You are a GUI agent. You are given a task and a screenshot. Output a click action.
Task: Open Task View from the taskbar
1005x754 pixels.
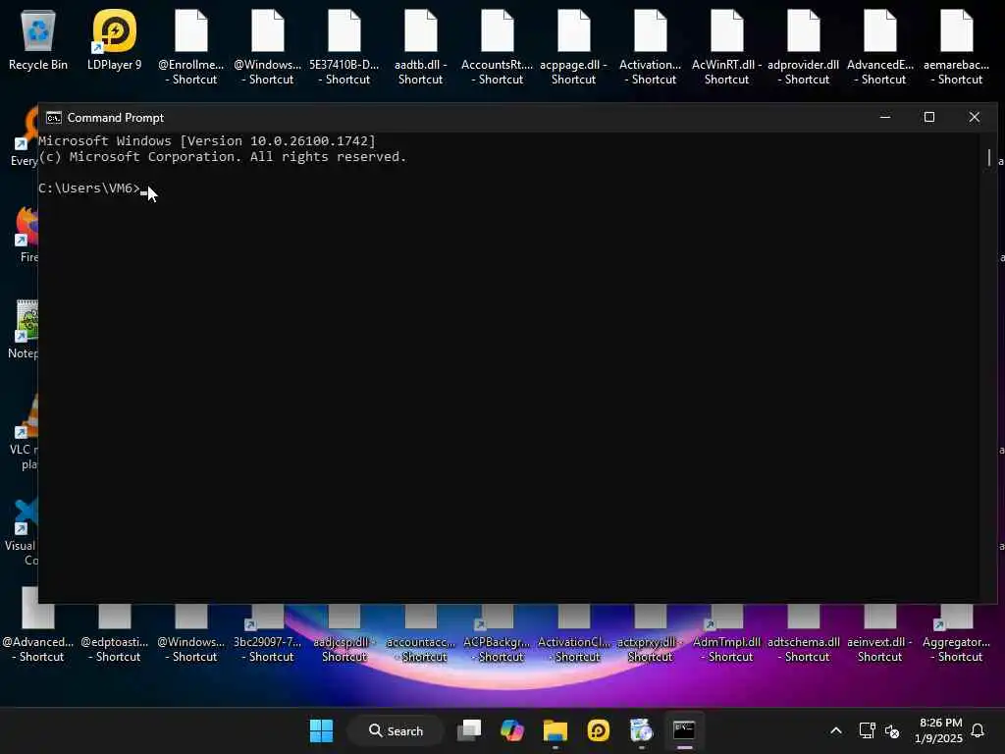click(x=469, y=730)
